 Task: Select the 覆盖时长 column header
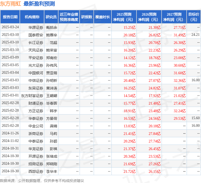pyautogui.click(x=103, y=17)
